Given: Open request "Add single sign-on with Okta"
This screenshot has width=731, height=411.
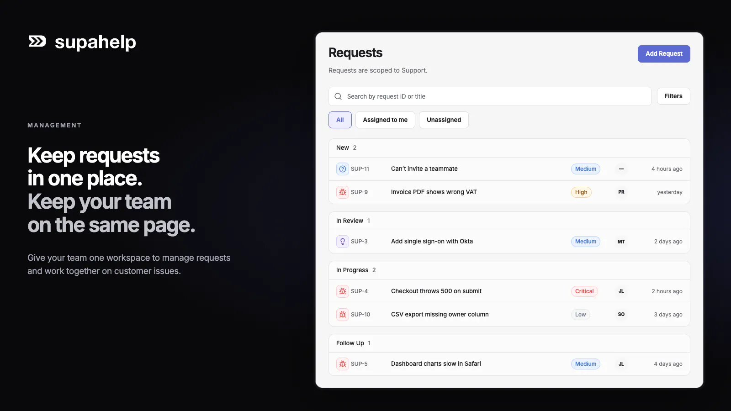Looking at the screenshot, I should click(x=432, y=242).
